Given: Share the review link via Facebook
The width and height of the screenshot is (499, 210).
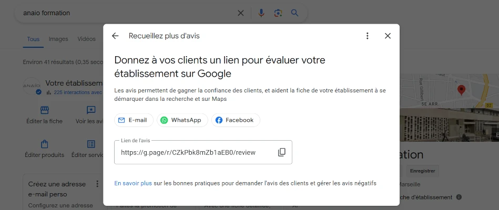Looking at the screenshot, I should coord(236,120).
